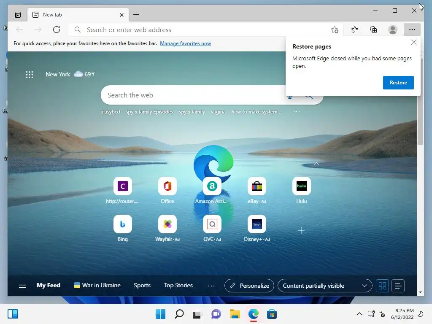Show more feed categories ellipsis
This screenshot has width=432, height=324.
coord(211,286)
